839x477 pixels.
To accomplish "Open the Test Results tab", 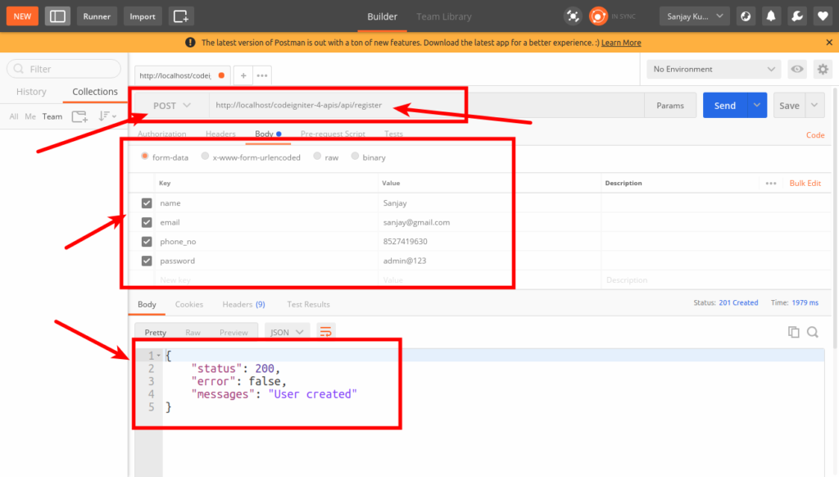I will coord(308,304).
